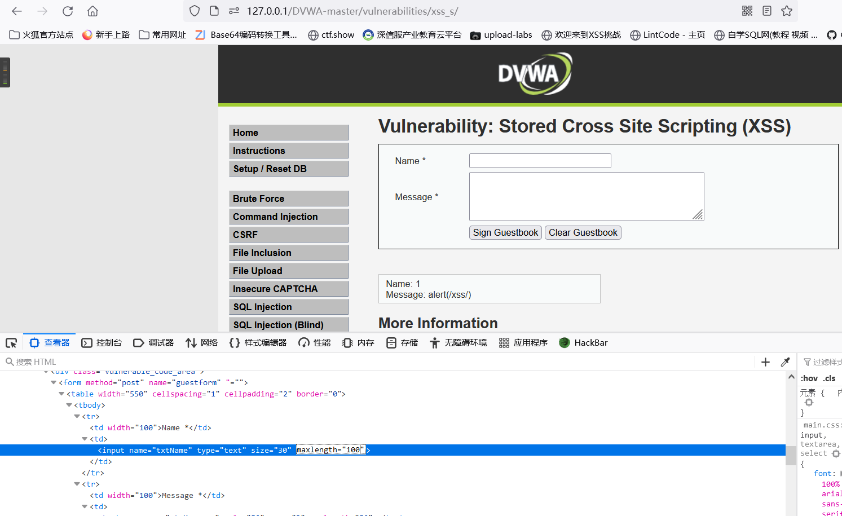Navigate back using the back arrow
The width and height of the screenshot is (842, 516).
(16, 11)
